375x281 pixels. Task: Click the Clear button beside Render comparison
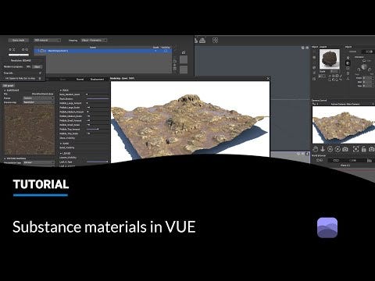point(37,67)
